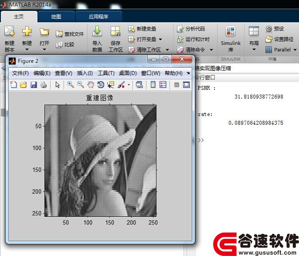299x256 pixels.
Task: Click the Parallel icon
Action: [x=268, y=50]
